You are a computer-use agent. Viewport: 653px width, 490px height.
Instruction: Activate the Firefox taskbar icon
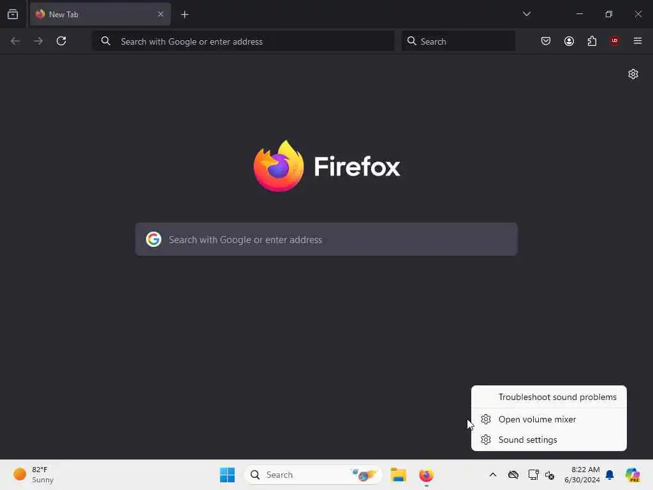[426, 475]
